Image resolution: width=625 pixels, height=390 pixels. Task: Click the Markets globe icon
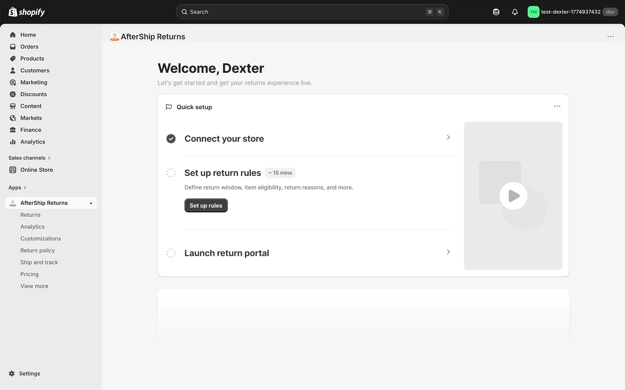click(x=13, y=118)
